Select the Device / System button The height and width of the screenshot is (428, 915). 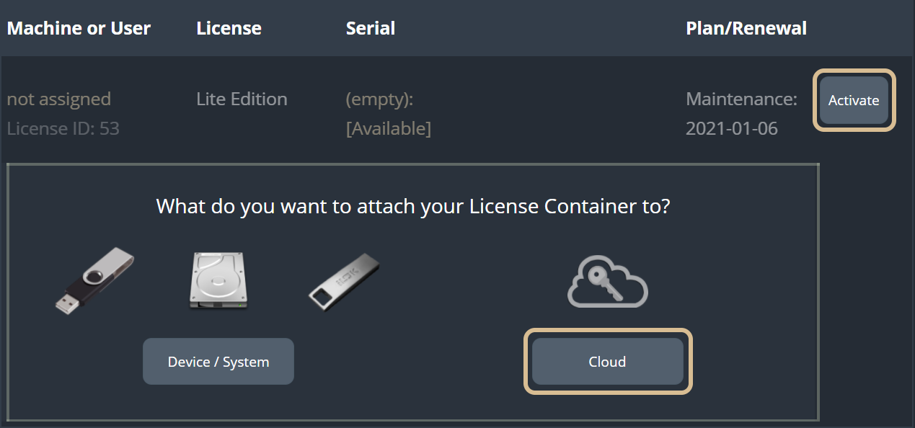(218, 361)
